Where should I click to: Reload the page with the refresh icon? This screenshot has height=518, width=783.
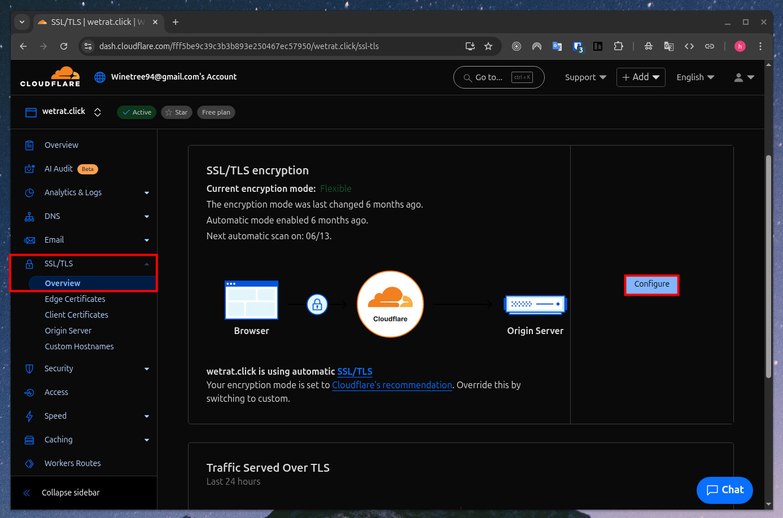[x=64, y=46]
